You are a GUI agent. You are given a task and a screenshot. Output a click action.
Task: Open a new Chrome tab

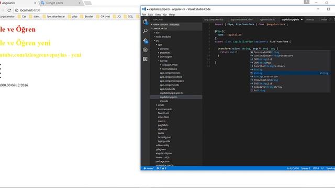88,3
